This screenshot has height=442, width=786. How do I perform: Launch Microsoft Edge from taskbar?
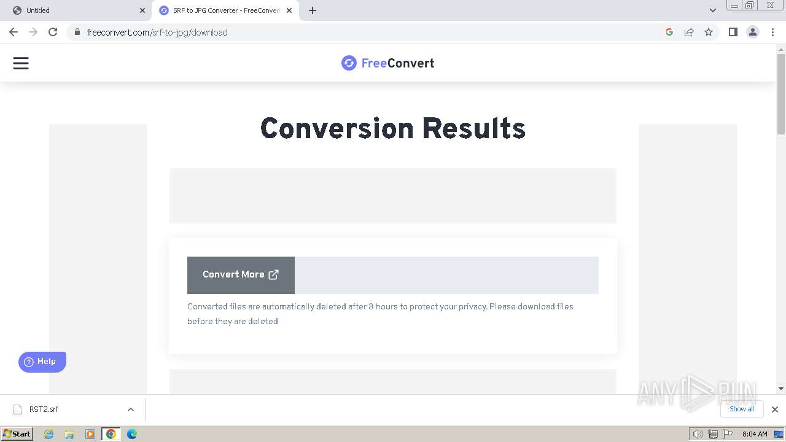pyautogui.click(x=132, y=434)
